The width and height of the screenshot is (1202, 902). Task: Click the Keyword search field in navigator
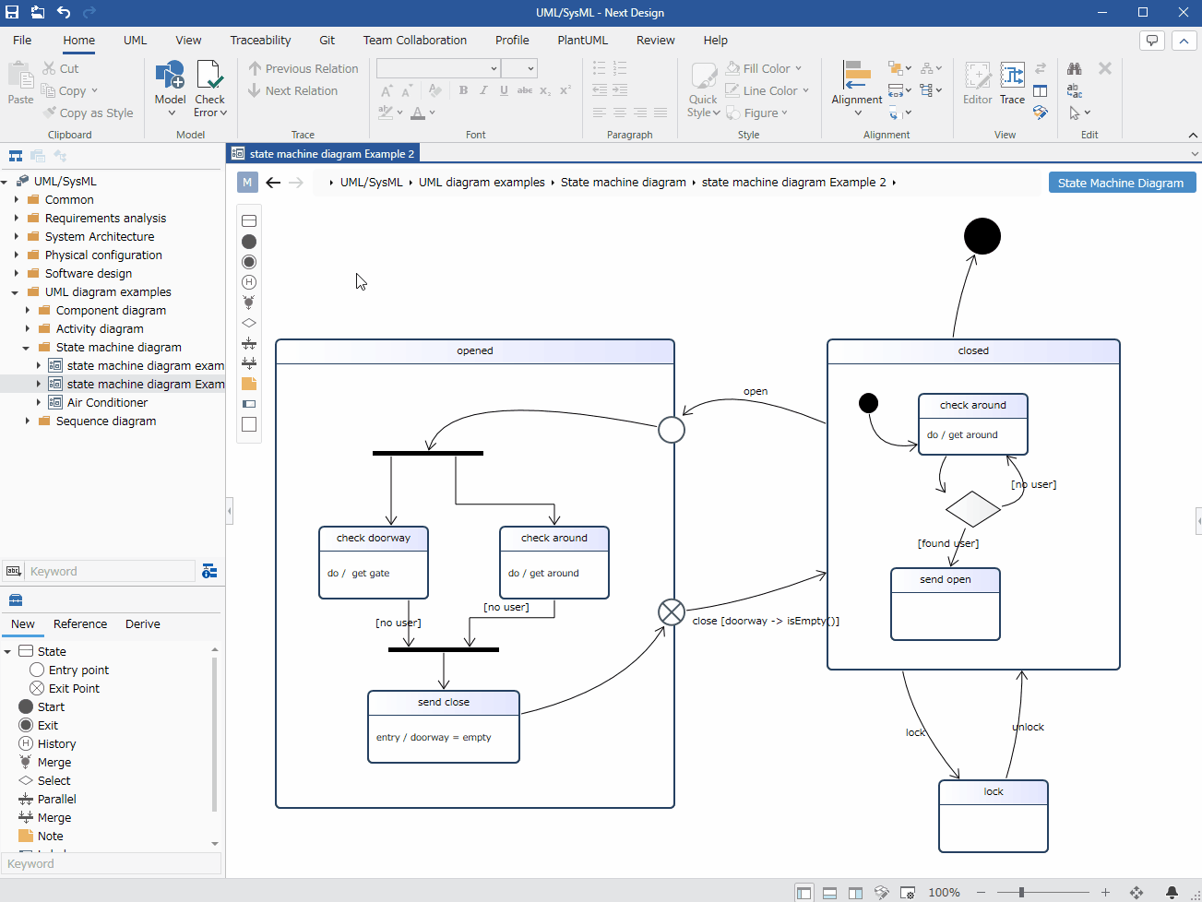(110, 571)
